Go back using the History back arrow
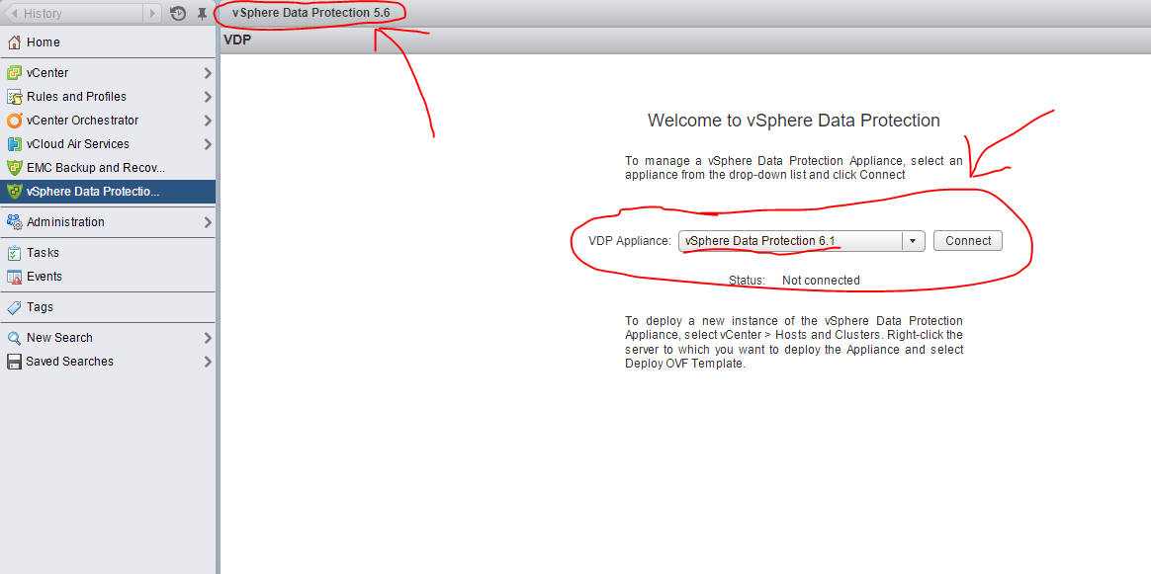The image size is (1151, 574). click(13, 13)
